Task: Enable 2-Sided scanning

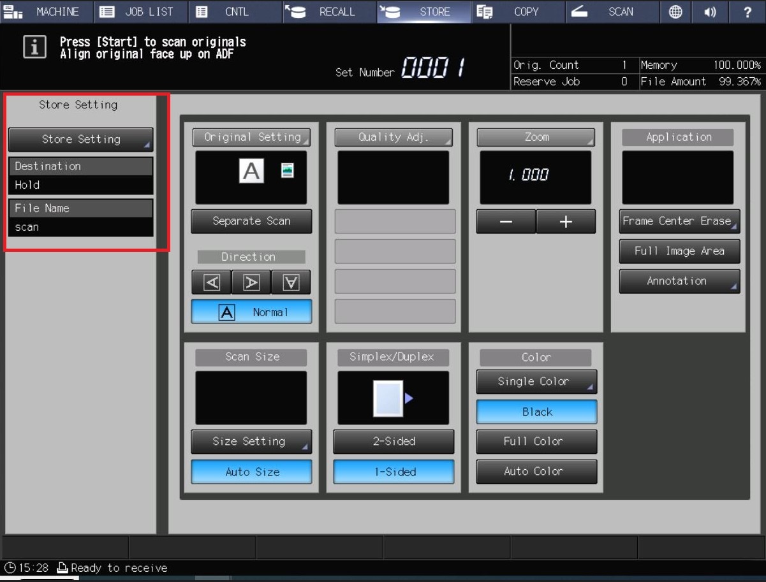Action: (394, 441)
